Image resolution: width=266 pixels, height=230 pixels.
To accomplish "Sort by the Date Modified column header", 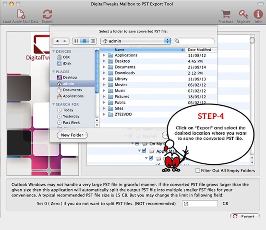I will click(x=201, y=50).
